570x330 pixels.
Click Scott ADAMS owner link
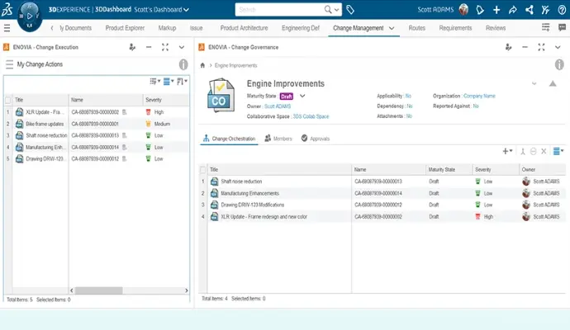click(x=278, y=106)
